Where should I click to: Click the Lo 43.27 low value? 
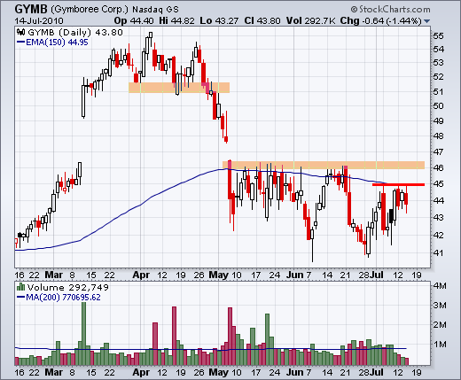(x=219, y=21)
